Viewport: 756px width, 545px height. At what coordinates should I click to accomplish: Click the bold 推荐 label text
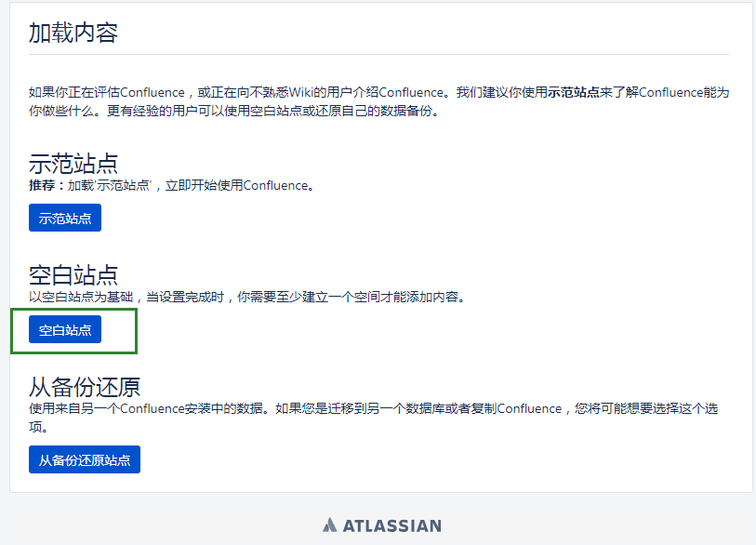(42, 185)
